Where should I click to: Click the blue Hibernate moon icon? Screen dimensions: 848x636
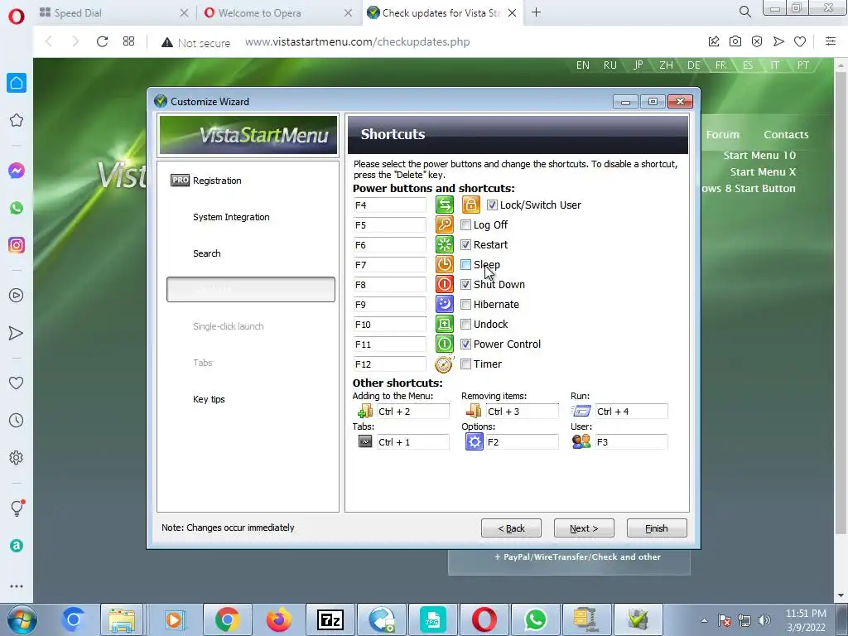(445, 305)
